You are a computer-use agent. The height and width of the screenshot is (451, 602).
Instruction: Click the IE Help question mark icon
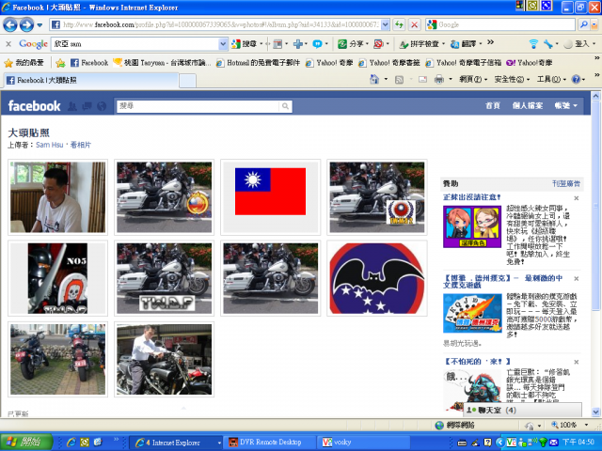point(576,79)
